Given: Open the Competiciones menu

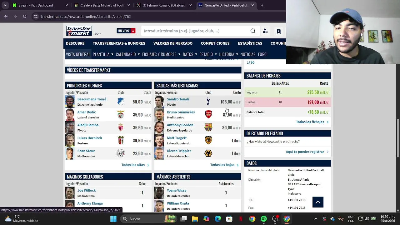Looking at the screenshot, I should 215,43.
